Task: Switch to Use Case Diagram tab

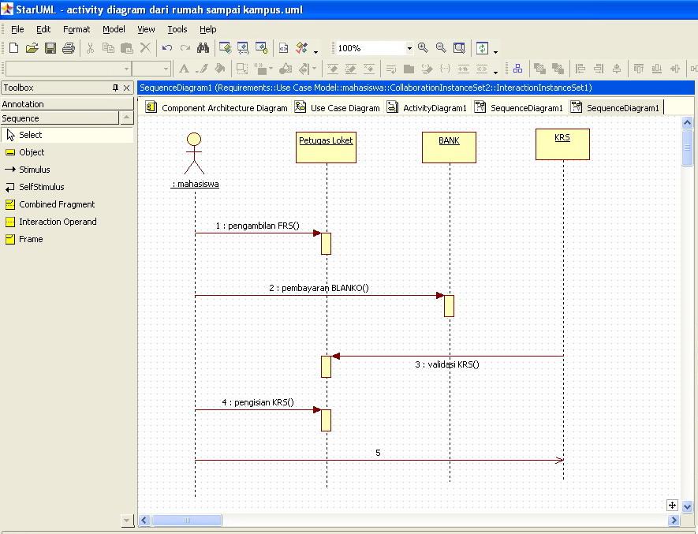Action: [337, 108]
